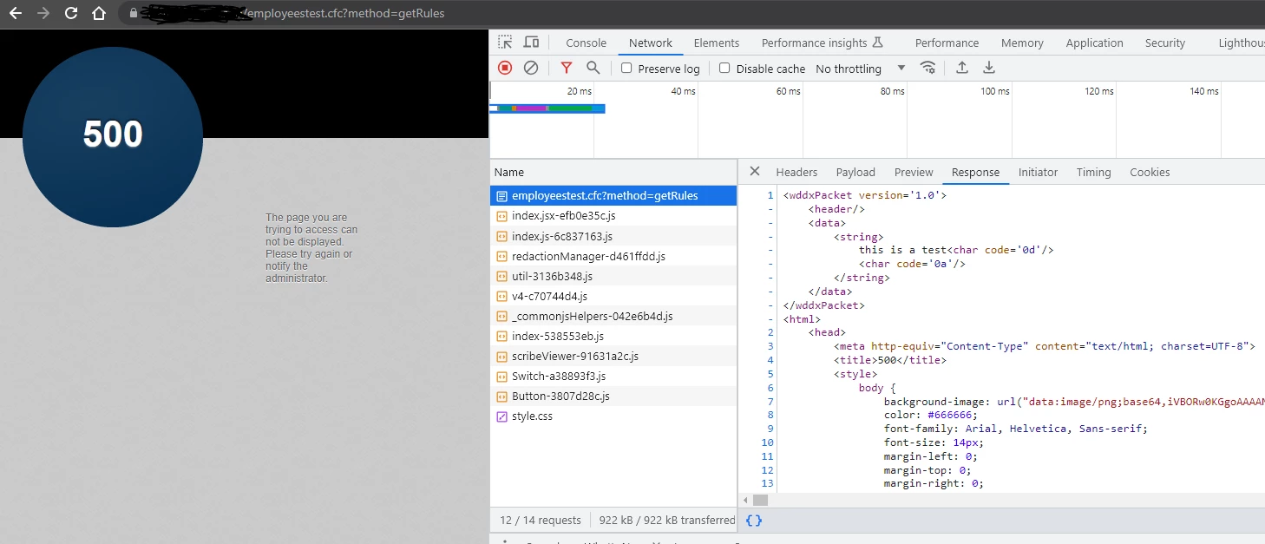Open the Payload sub-tab

point(855,172)
